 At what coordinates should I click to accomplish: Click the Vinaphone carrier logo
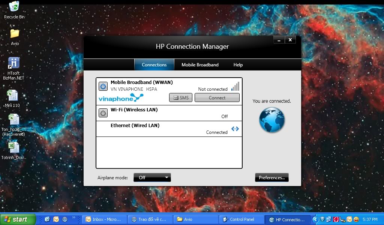click(121, 98)
